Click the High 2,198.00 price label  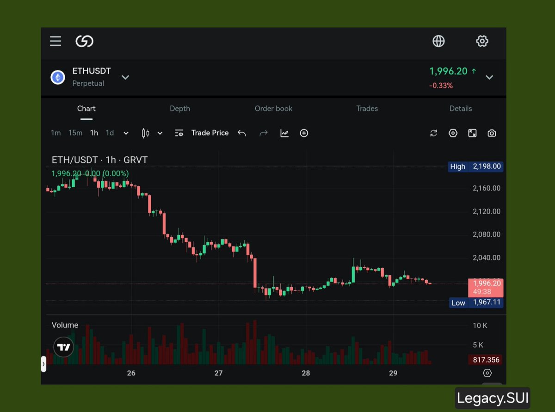(475, 166)
